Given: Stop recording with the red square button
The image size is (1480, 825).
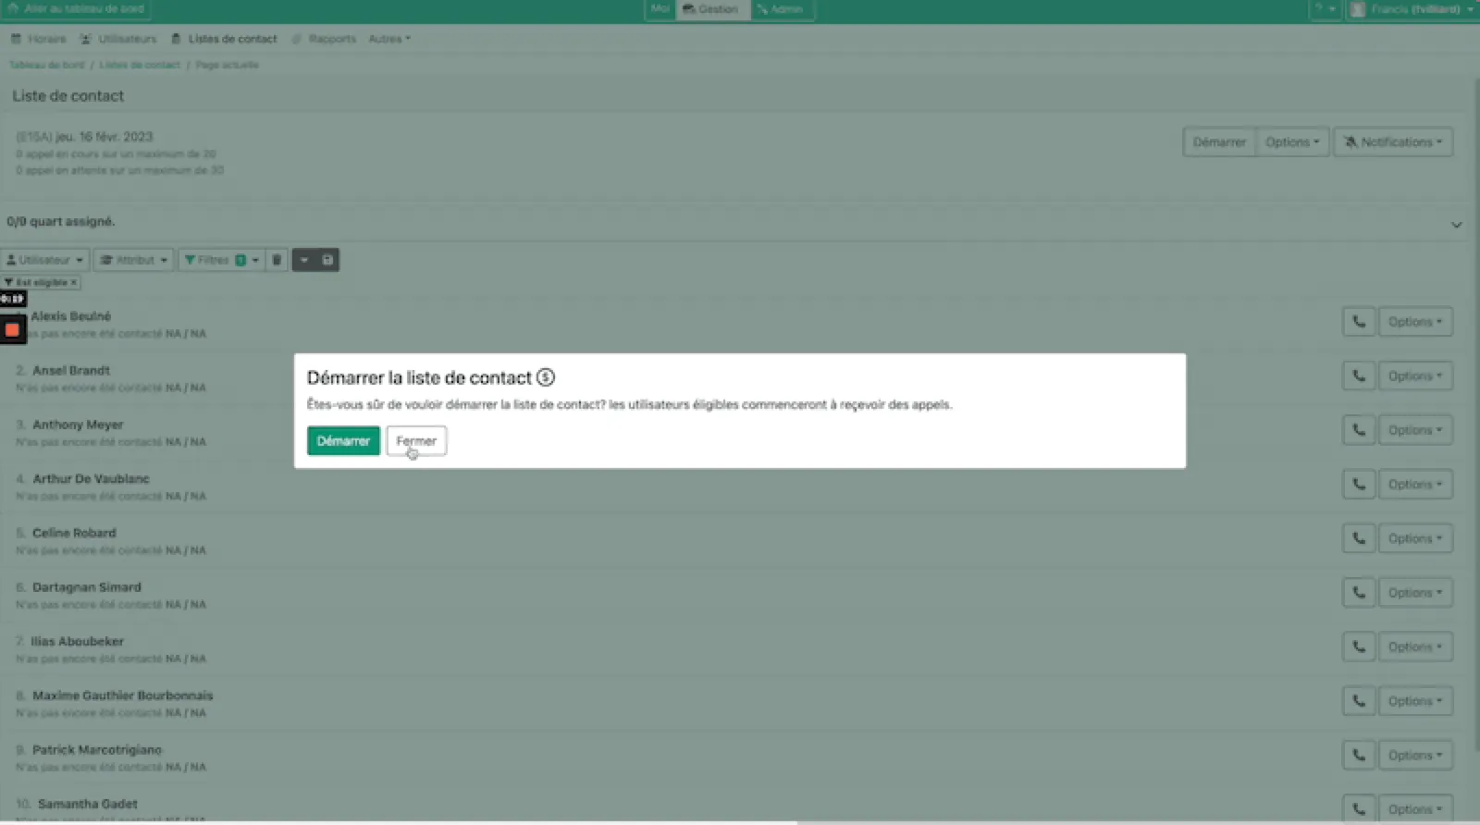Looking at the screenshot, I should click(x=12, y=329).
